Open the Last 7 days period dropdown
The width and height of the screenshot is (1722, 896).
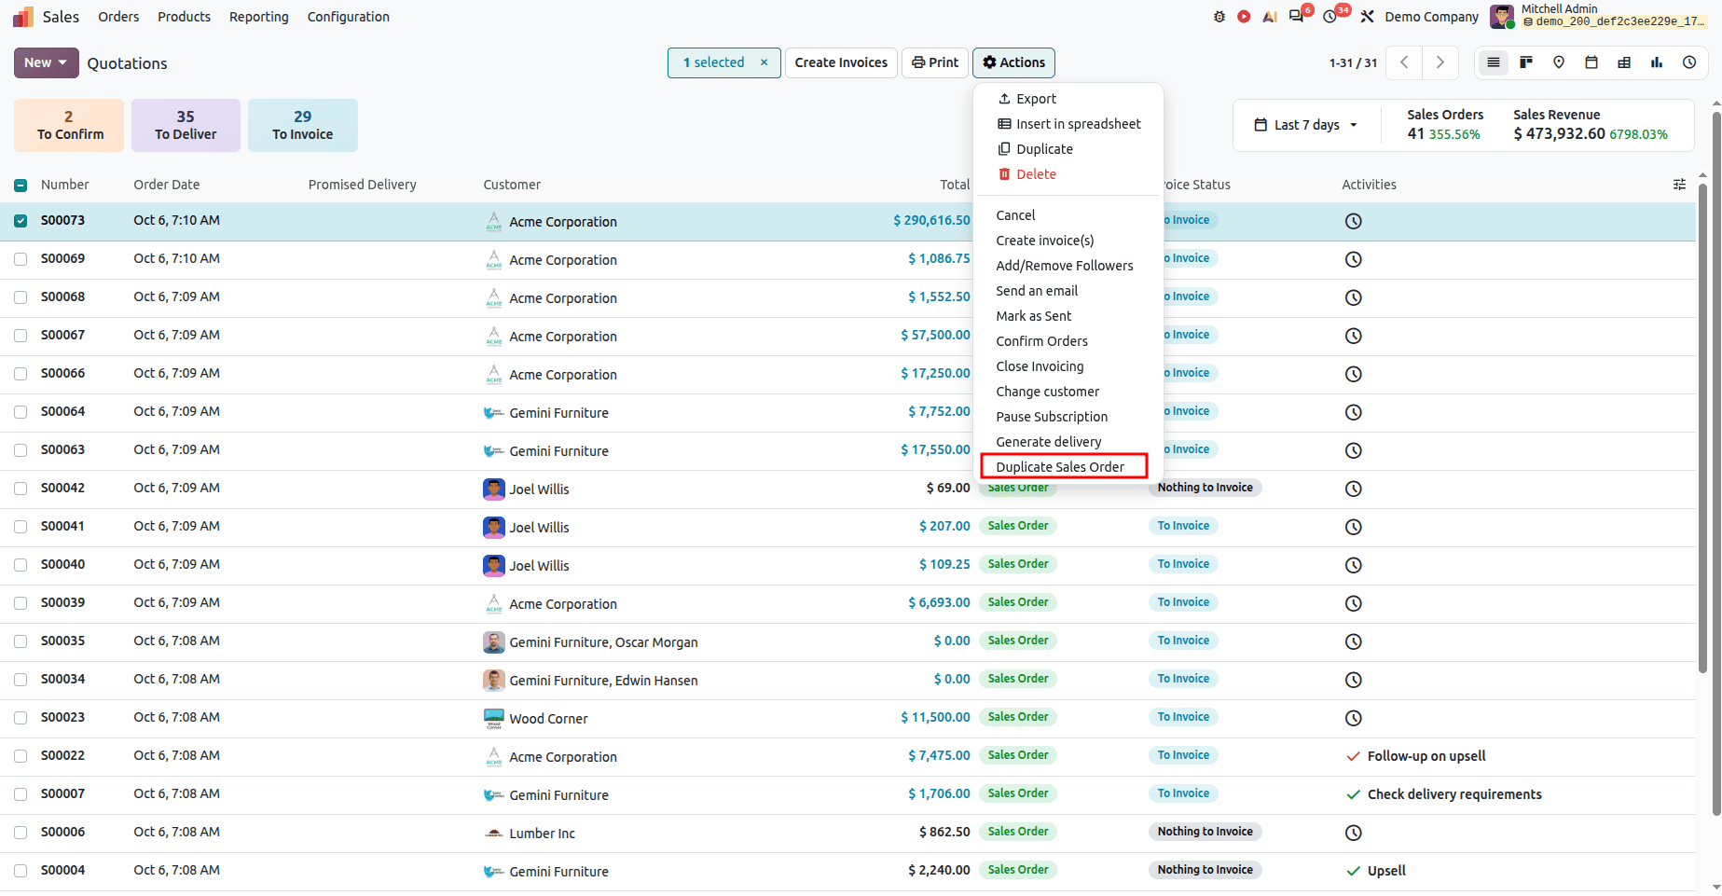(x=1306, y=125)
